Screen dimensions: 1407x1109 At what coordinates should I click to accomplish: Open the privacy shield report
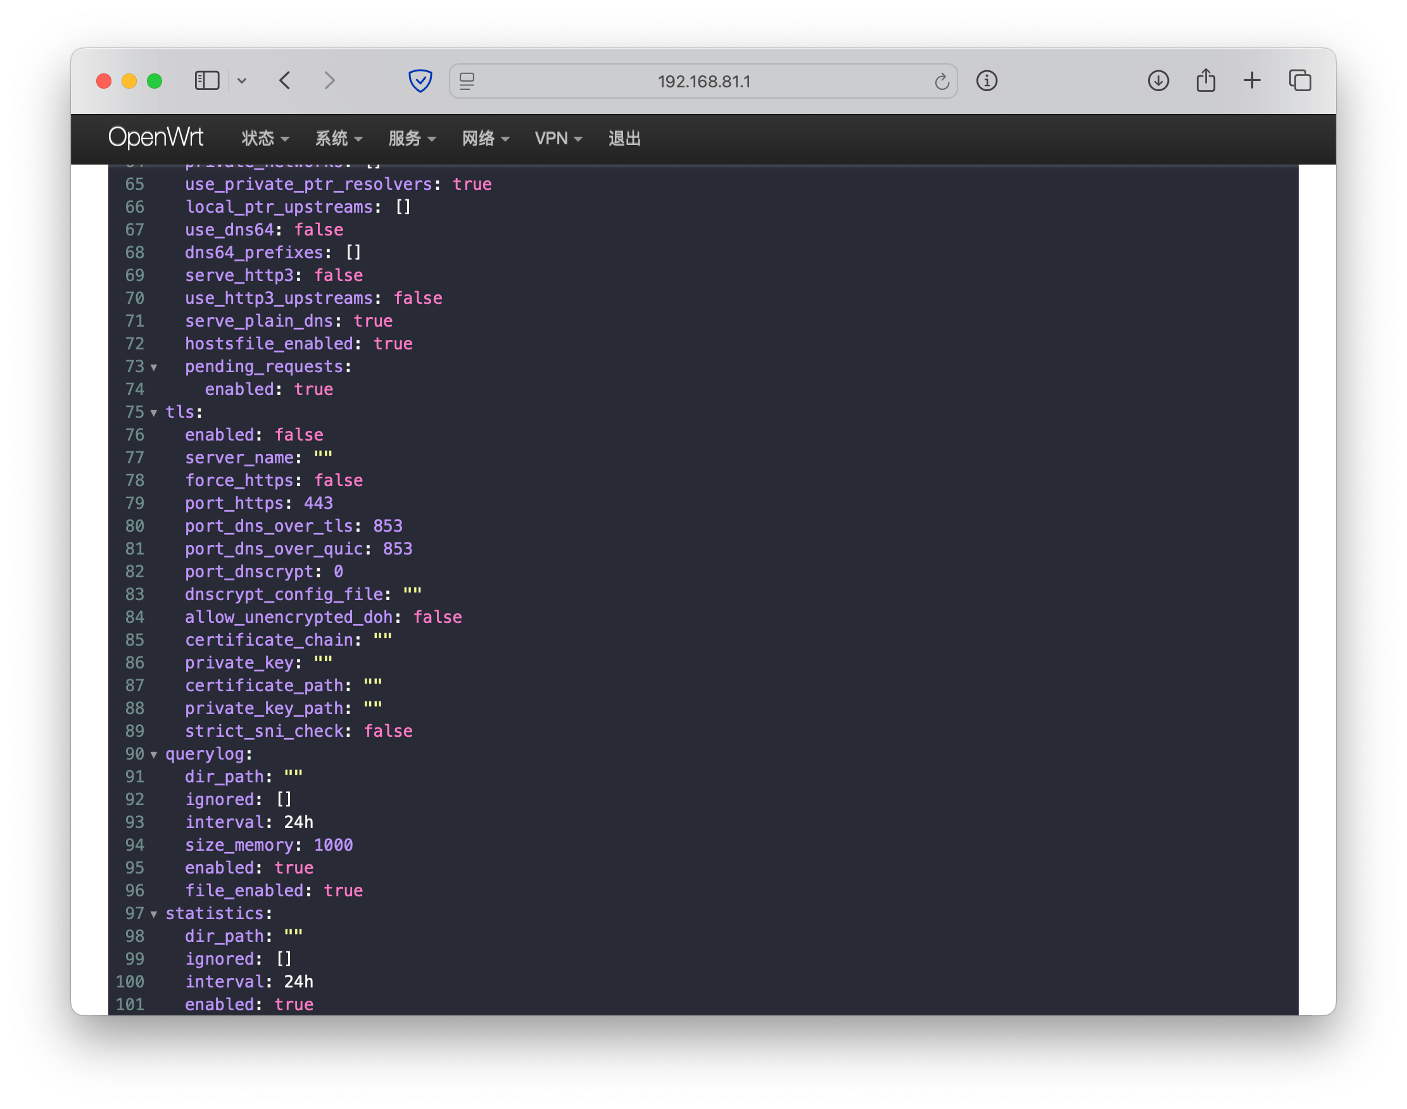pos(420,80)
